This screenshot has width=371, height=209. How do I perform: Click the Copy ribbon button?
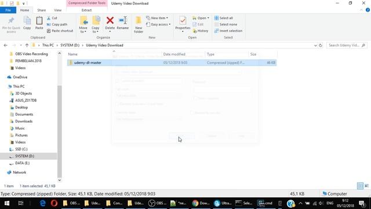pyautogui.click(x=27, y=23)
